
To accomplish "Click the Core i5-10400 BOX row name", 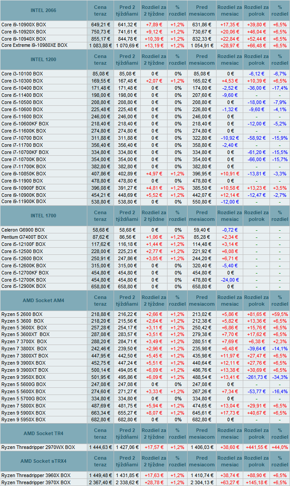I will click(x=22, y=88).
